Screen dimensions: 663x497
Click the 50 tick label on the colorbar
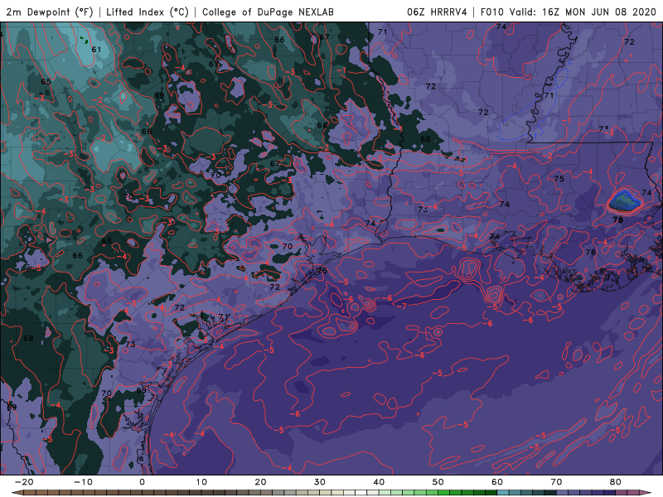point(438,482)
